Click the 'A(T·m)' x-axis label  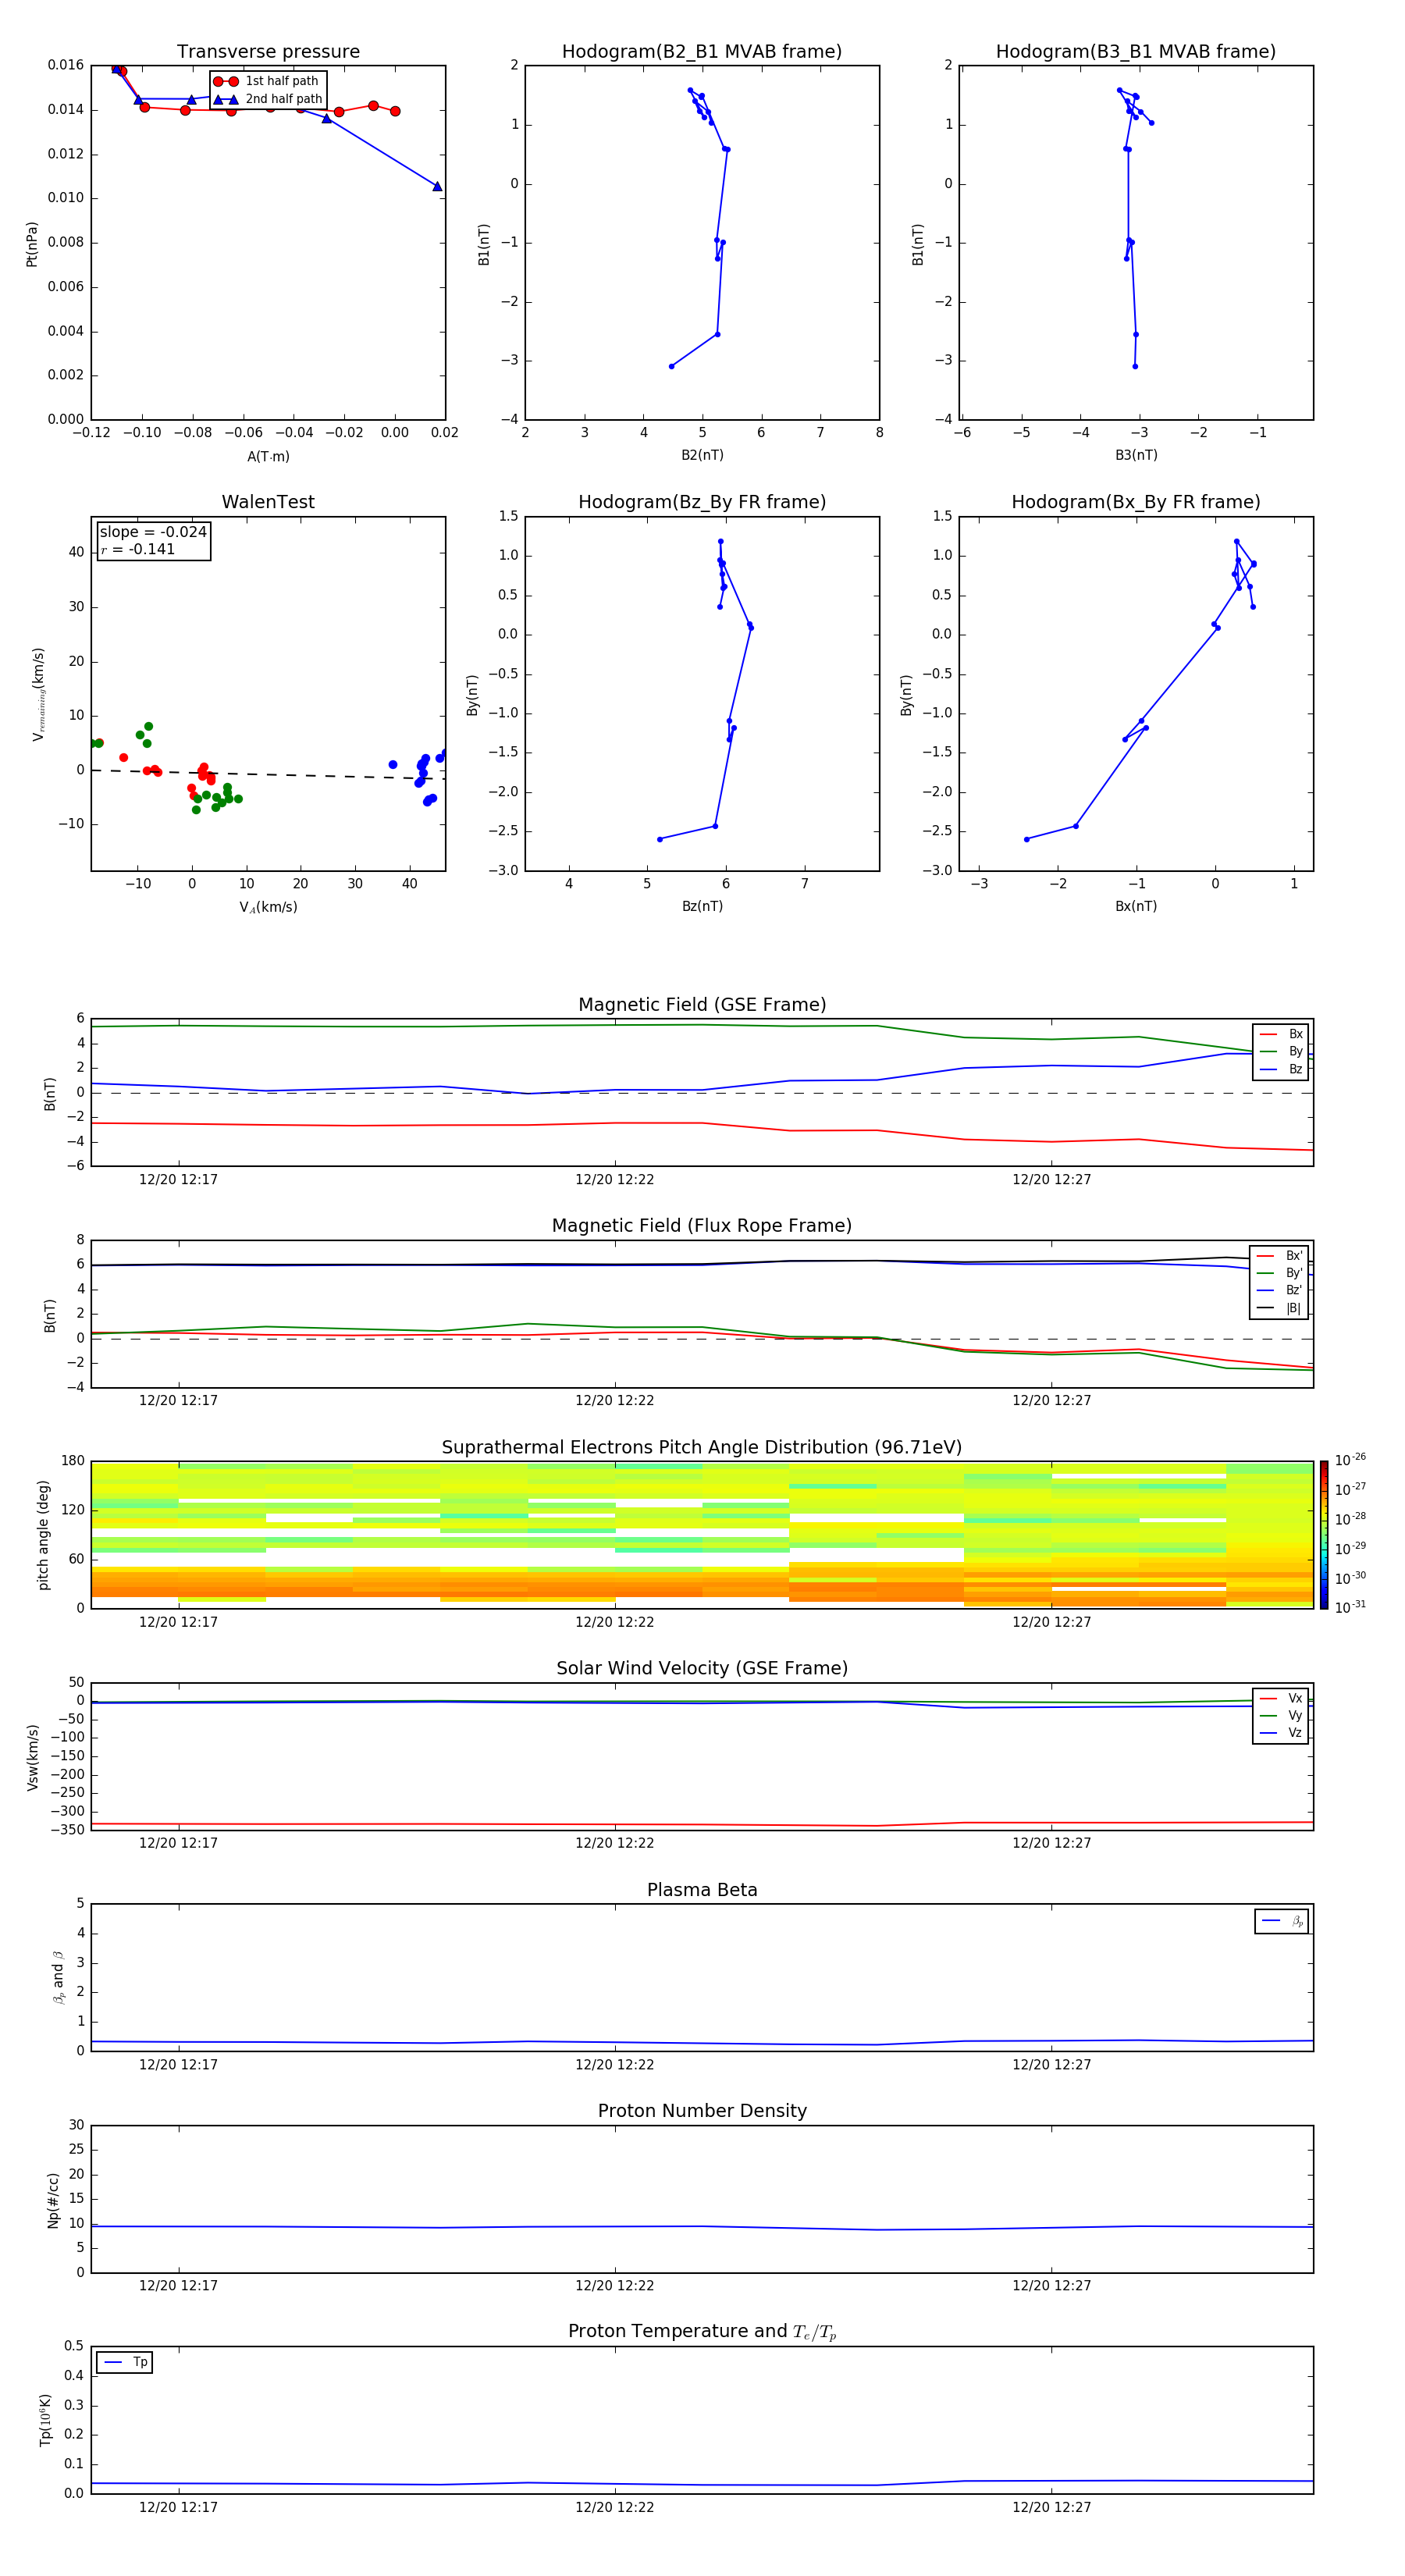[x=268, y=457]
